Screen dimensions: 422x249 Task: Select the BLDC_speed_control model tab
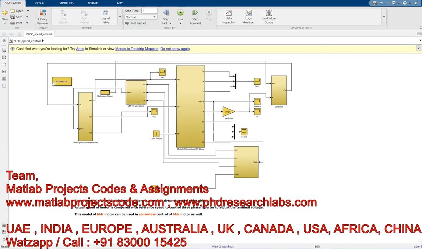[x=39, y=34]
